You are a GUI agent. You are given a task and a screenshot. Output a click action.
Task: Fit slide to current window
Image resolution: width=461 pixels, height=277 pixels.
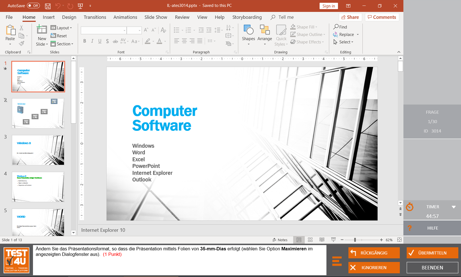coord(399,240)
